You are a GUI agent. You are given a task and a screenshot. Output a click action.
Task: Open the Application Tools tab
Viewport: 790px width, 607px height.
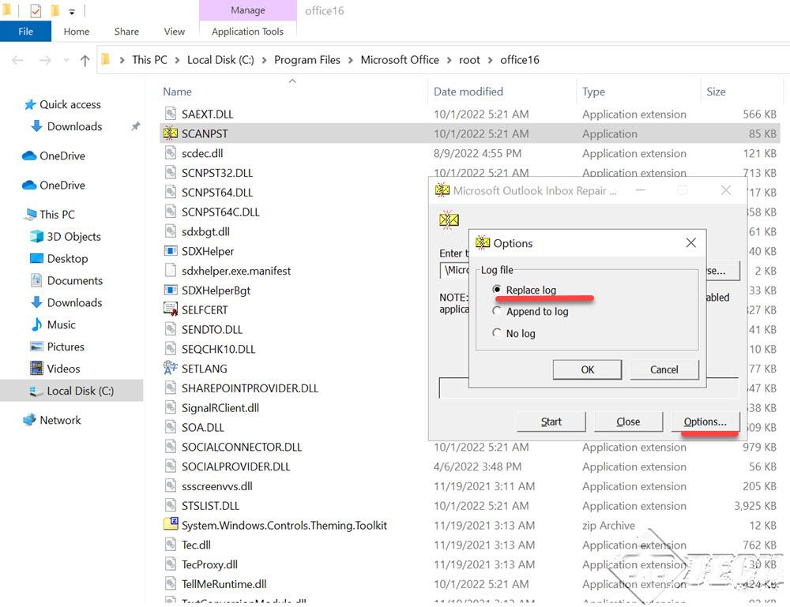tap(247, 32)
